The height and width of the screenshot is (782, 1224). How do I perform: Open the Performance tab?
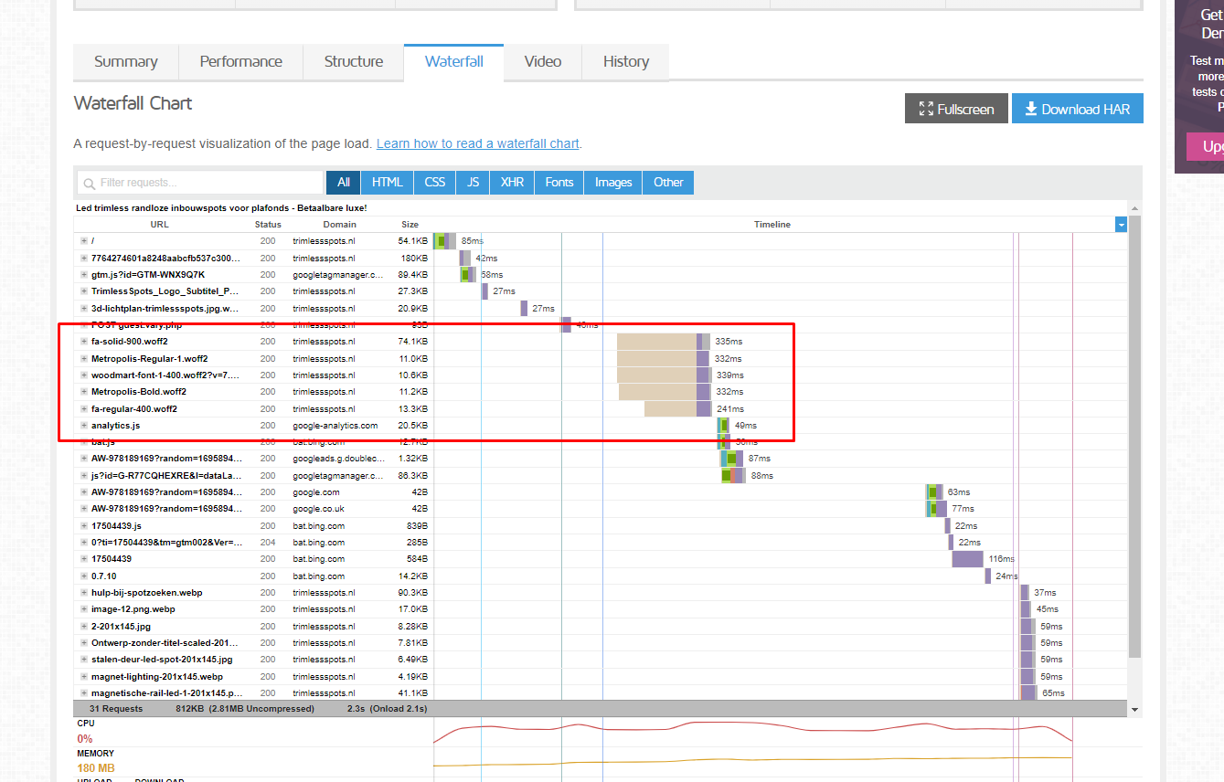pos(240,62)
